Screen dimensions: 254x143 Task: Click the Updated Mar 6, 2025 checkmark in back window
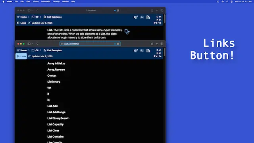tap(29, 23)
